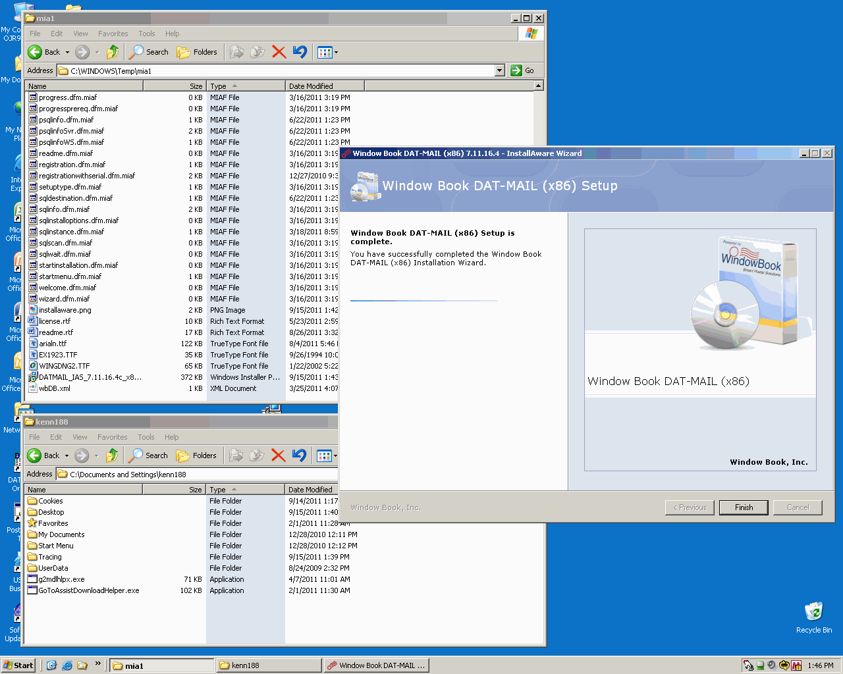Click Undo icon in kenn188 toolbar
This screenshot has width=843, height=674.
299,455
